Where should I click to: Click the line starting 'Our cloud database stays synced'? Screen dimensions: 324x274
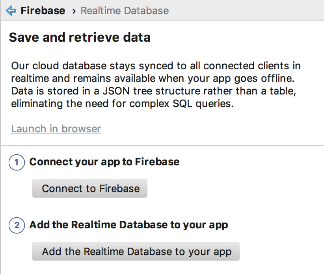156,65
